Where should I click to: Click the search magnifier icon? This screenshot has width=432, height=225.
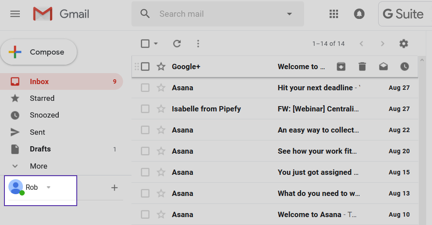click(145, 14)
